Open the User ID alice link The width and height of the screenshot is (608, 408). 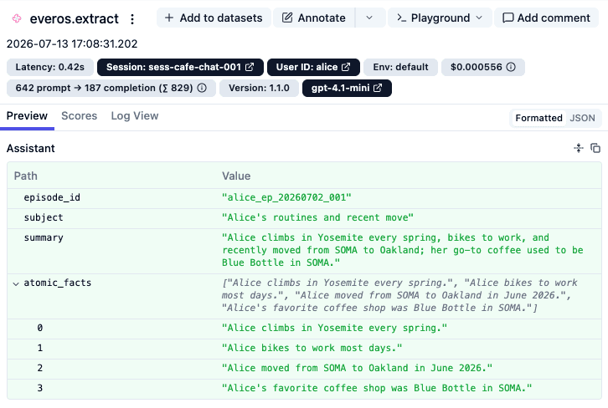coord(313,67)
